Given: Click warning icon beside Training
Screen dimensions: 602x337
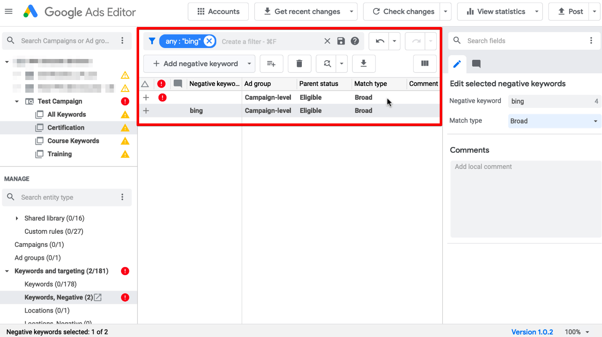Looking at the screenshot, I should coord(125,154).
